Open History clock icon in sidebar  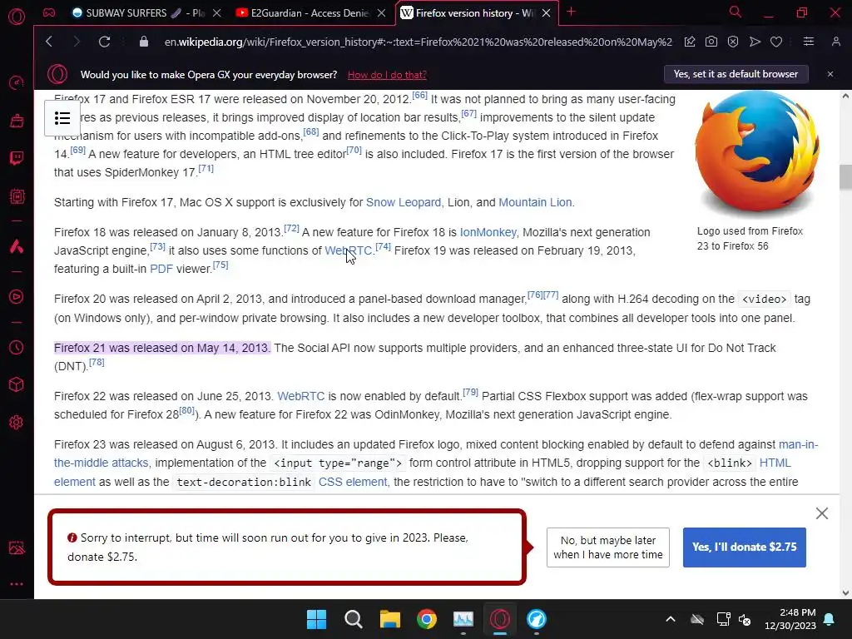(17, 347)
